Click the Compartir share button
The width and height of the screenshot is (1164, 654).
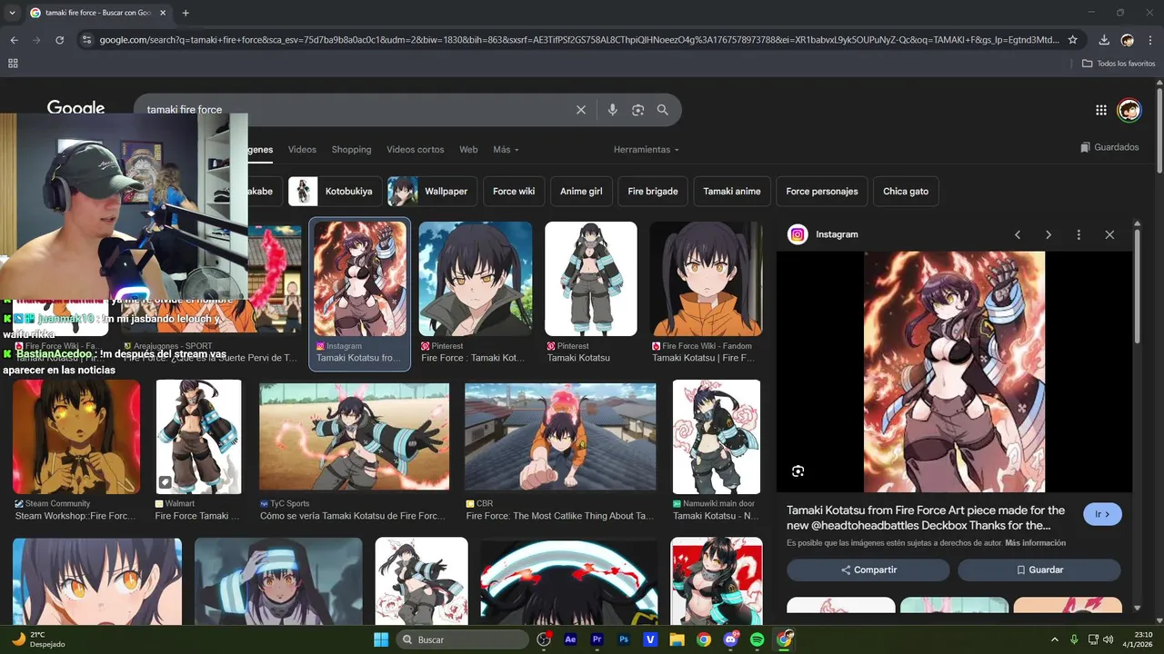coord(868,570)
